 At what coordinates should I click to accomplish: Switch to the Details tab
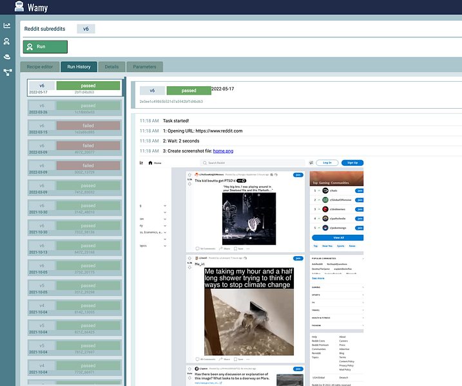[111, 67]
